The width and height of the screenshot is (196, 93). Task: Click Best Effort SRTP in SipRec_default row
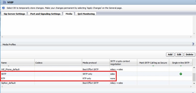[x=91, y=83]
